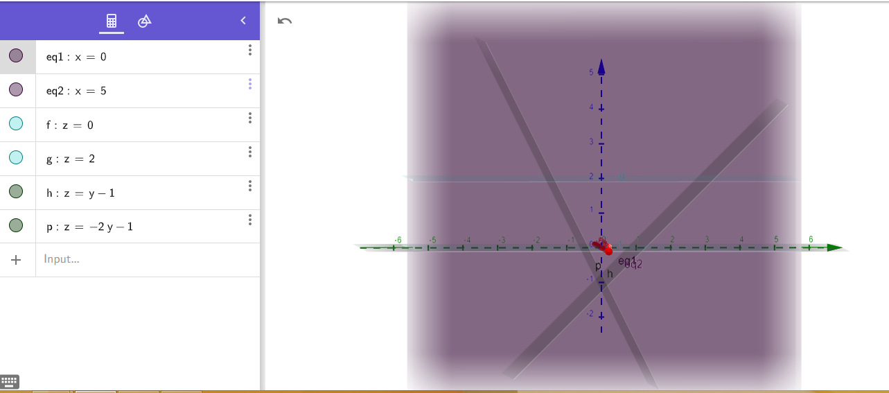This screenshot has width=889, height=393.
Task: Toggle visibility of plane f
Action: [16, 124]
